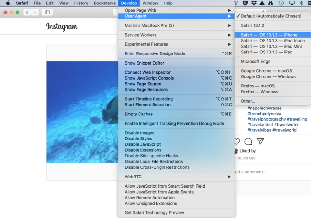Screen dimensions: 311x219
Task: Click Enter Responsive Design Mode
Action: [176, 53]
